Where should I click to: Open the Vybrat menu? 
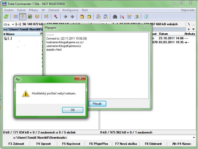(21, 10)
